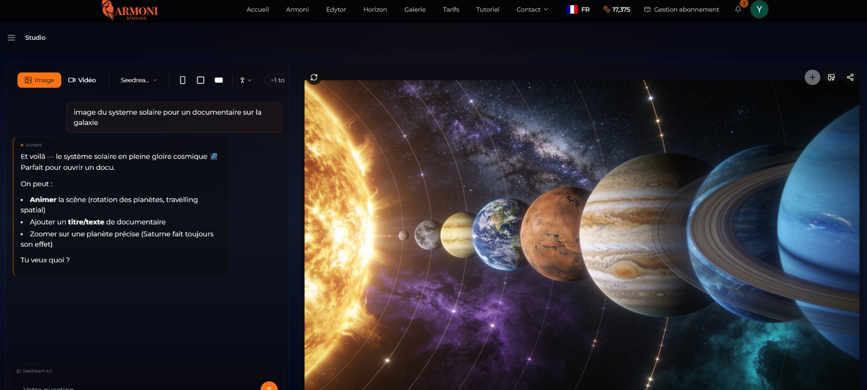
Task: Click the Studio heading
Action: pyautogui.click(x=35, y=38)
